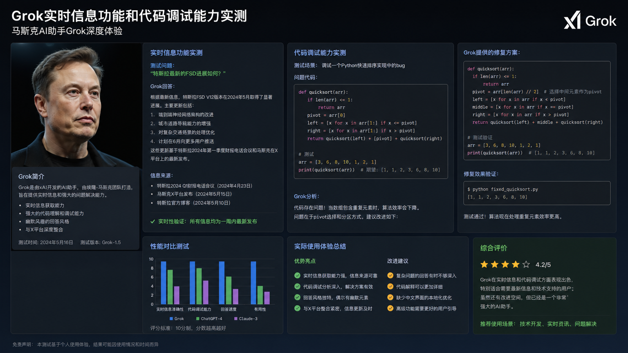Click the Grok分析 label
The height and width of the screenshot is (353, 628).
point(307,197)
